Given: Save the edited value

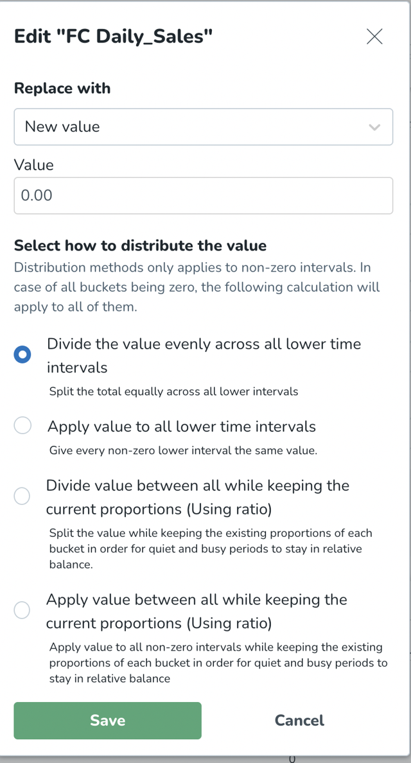Looking at the screenshot, I should click(x=107, y=720).
